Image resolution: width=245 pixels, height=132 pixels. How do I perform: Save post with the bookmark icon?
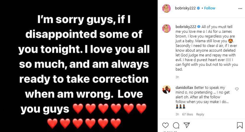pos(240,125)
